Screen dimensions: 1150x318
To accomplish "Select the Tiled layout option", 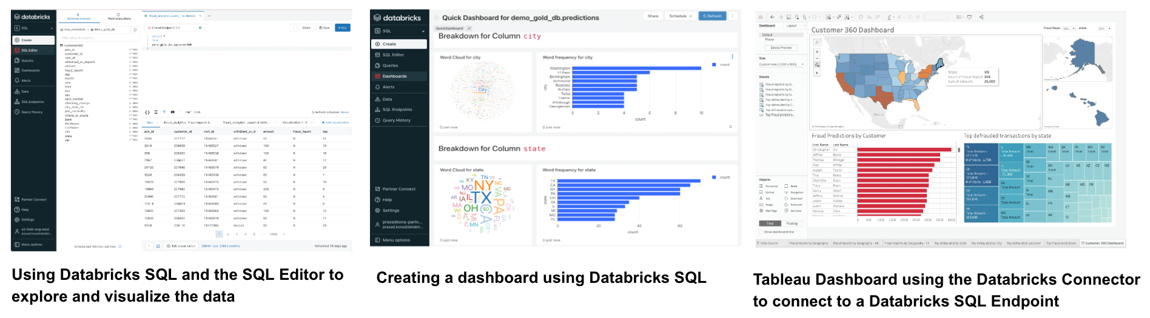I will point(770,224).
